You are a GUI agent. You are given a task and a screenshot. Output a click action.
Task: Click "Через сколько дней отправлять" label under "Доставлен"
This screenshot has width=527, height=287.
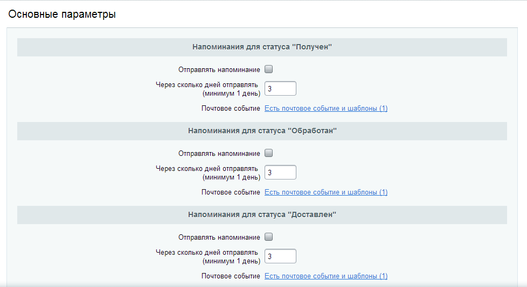207,253
